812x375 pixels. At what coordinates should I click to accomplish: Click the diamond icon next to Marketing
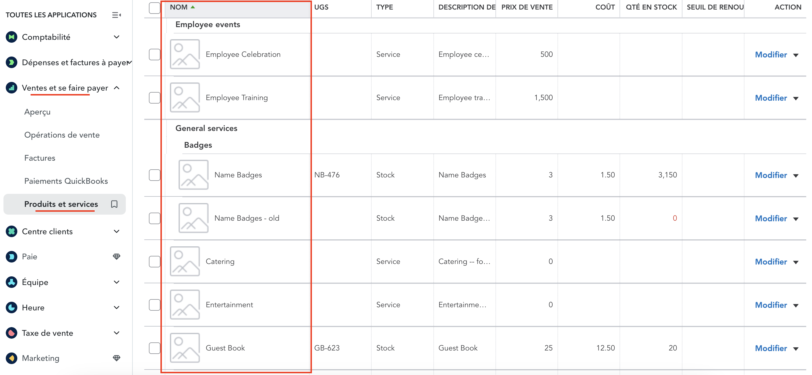click(116, 358)
